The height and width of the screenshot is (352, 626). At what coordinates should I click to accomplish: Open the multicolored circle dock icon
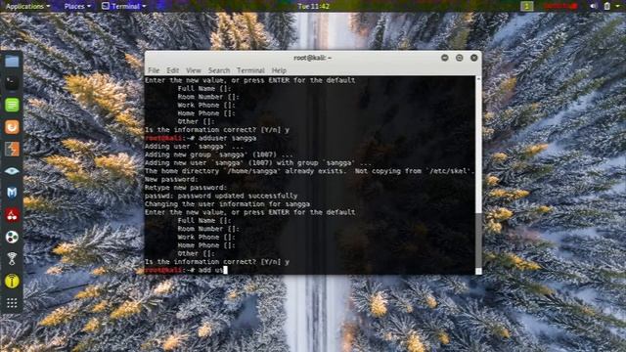[x=12, y=237]
